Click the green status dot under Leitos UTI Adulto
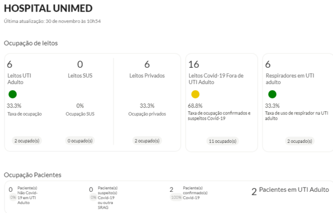The width and height of the screenshot is (333, 213). point(13,94)
